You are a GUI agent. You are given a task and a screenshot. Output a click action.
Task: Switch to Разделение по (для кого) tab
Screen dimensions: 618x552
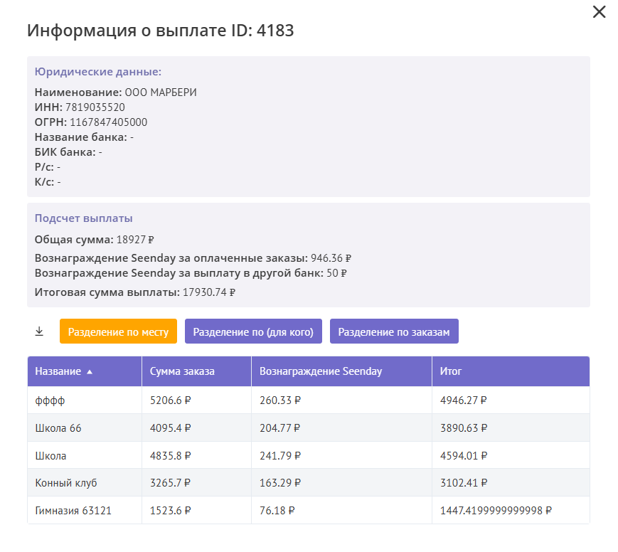click(x=253, y=331)
